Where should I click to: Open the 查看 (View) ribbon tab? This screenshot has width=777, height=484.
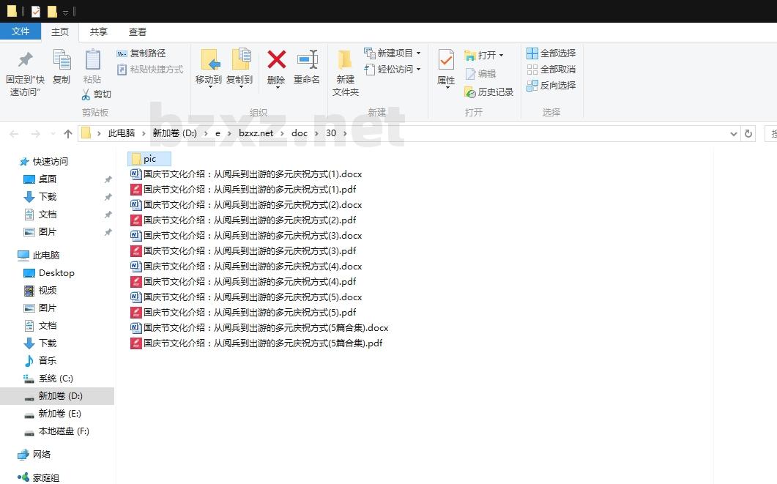click(138, 31)
